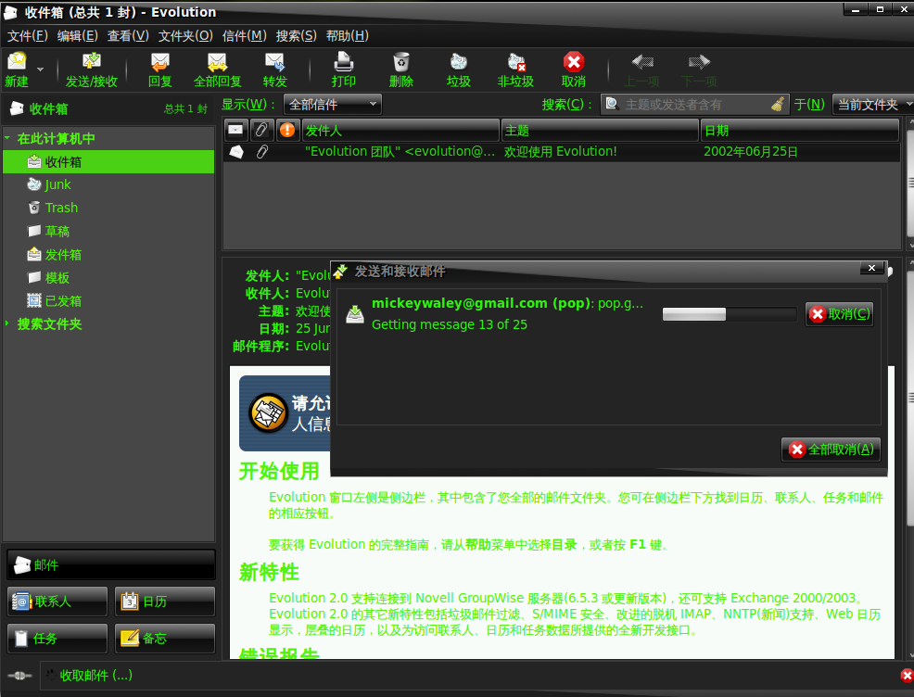Switch to the 日历 calendar component
The width and height of the screenshot is (914, 697).
165,602
